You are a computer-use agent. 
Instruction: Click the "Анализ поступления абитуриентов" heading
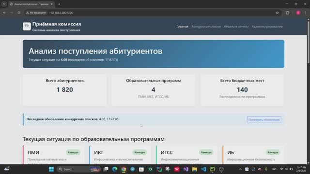coord(95,51)
